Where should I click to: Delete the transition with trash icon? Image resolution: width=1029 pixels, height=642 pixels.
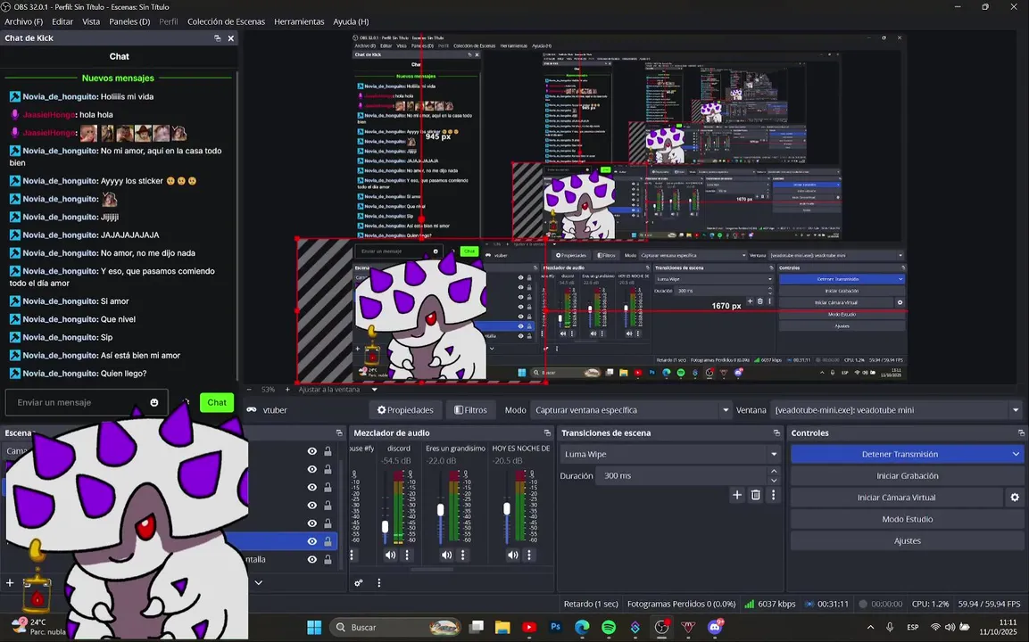point(755,495)
